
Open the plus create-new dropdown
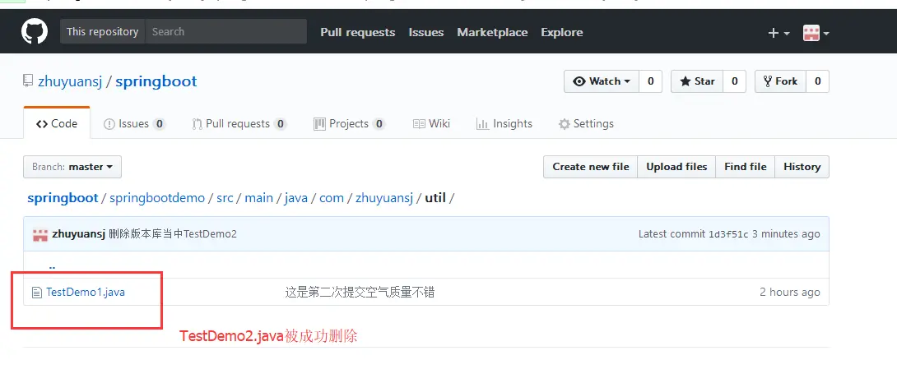click(x=778, y=33)
